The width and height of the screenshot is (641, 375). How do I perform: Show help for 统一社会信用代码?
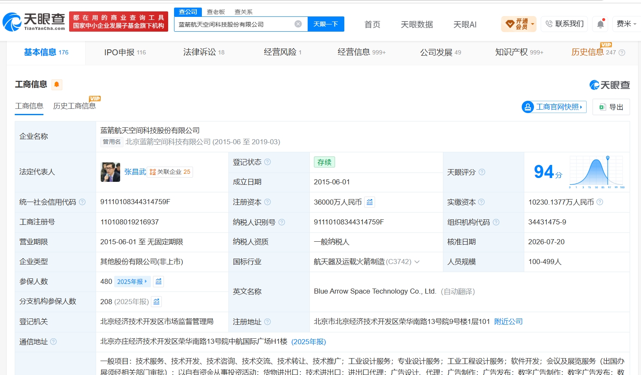click(82, 202)
